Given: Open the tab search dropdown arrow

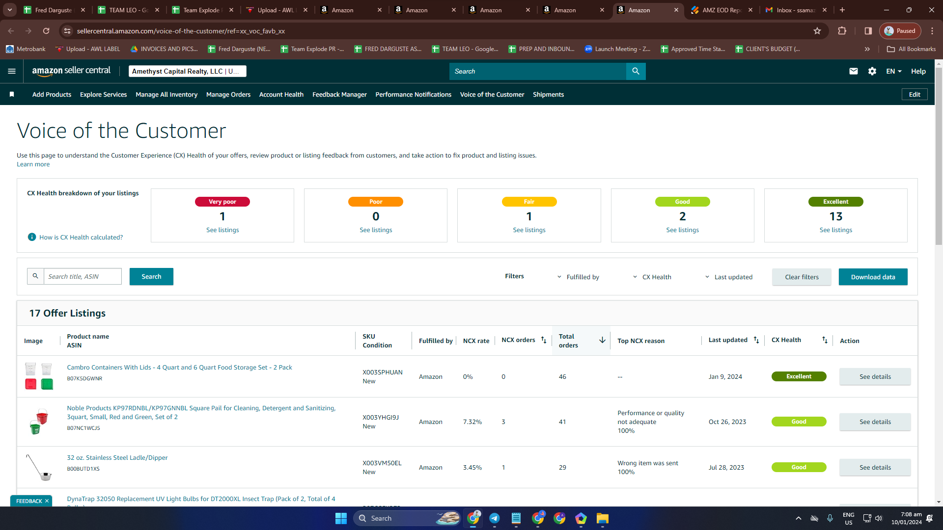Looking at the screenshot, I should pos(10,10).
